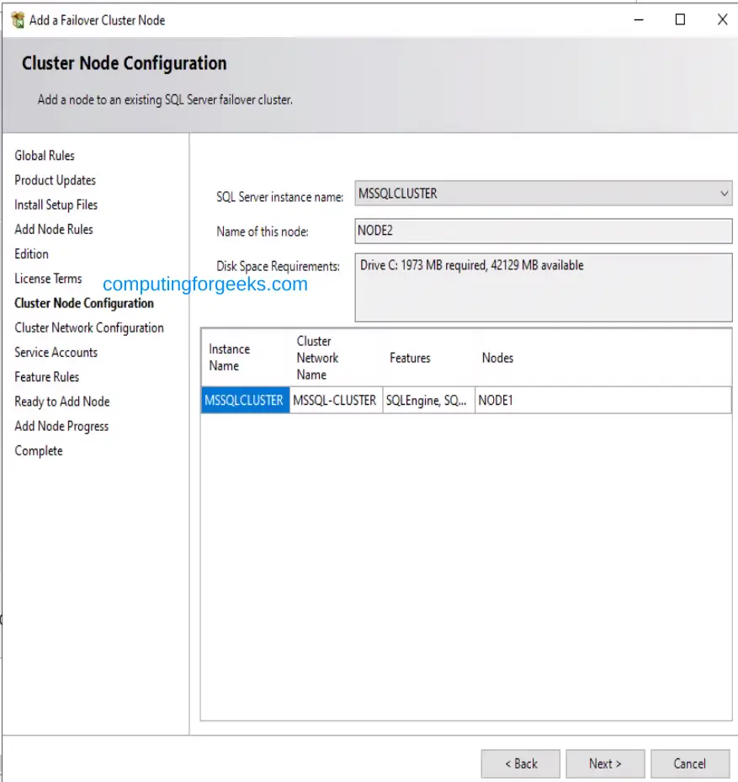Click the Back button

[x=521, y=763]
